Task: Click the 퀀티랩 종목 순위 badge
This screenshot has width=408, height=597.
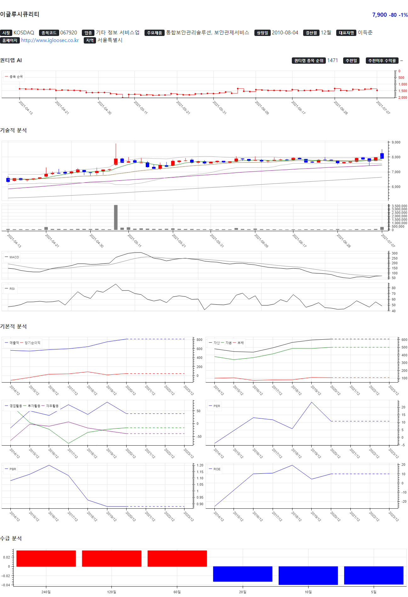Action: pyautogui.click(x=309, y=61)
